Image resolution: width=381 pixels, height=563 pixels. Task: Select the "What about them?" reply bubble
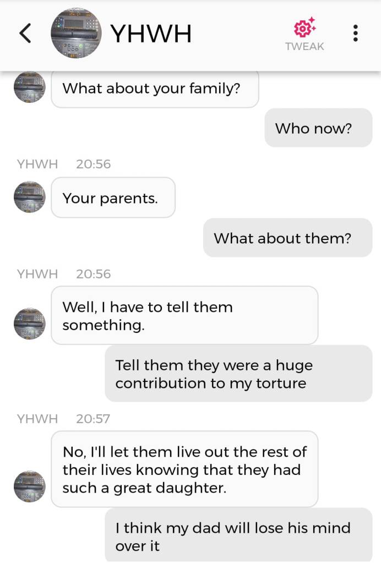tap(287, 238)
